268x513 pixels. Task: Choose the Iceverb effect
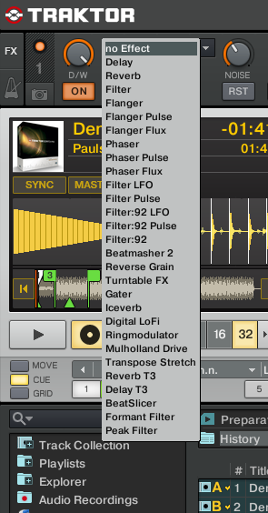tap(151, 308)
